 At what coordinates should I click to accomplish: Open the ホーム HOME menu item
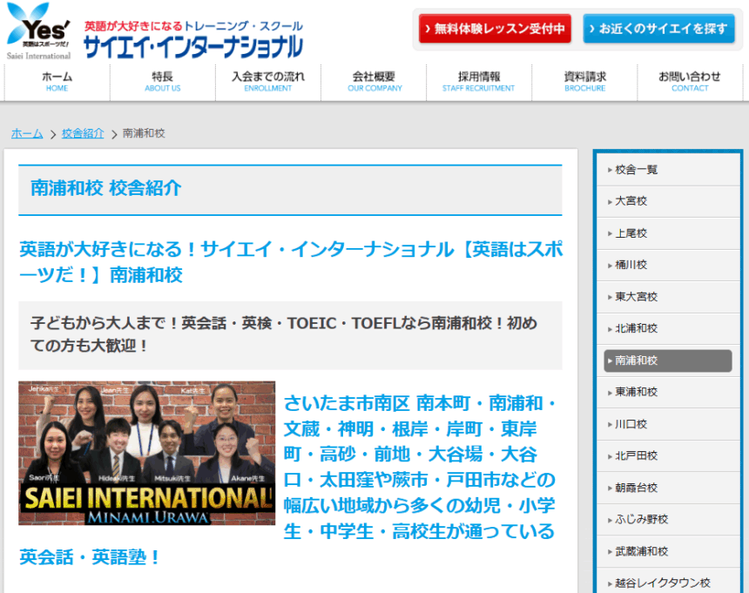[x=57, y=82]
